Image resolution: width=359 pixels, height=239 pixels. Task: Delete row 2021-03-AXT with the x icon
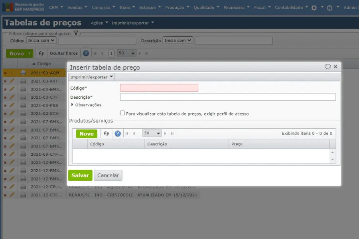[5, 81]
